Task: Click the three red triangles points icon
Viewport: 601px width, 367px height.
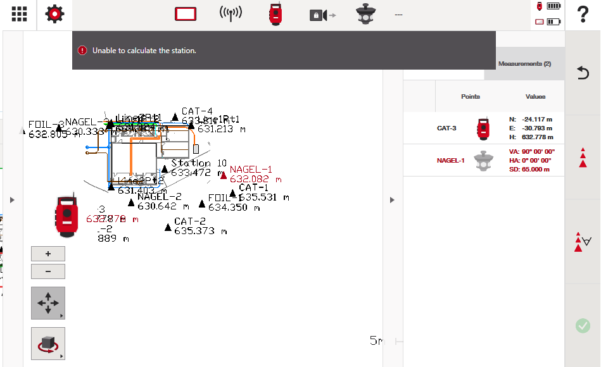Action: (x=583, y=158)
